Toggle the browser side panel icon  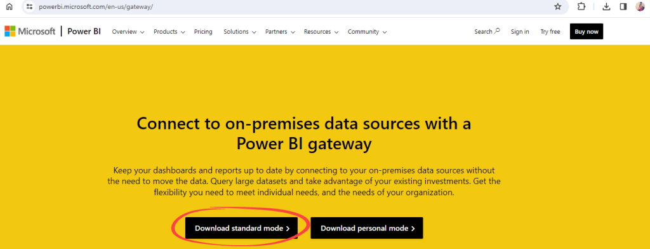pyautogui.click(x=623, y=6)
